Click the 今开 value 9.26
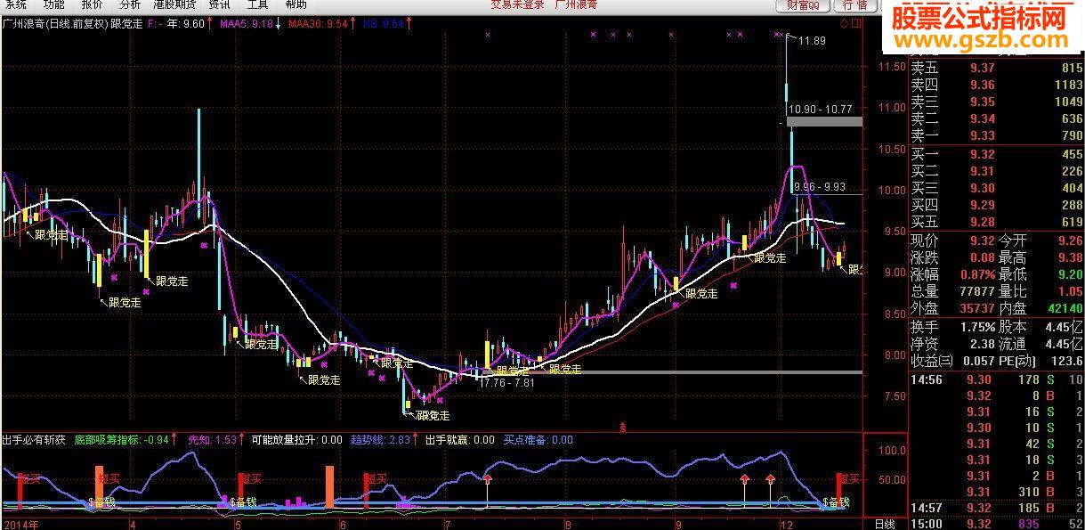 1070,240
